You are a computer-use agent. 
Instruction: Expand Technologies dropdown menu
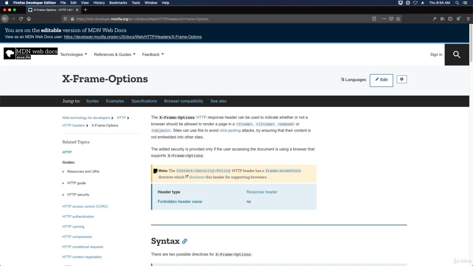pos(74,55)
